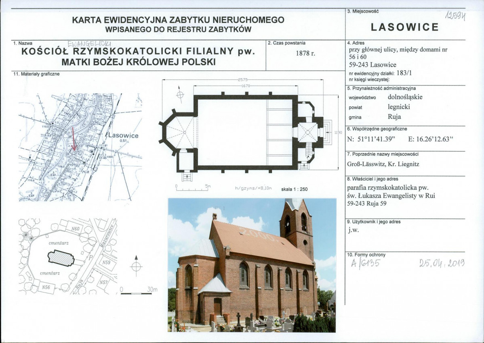The image size is (484, 343).
Task: Open the topographic map of Lasowice
Action: click(x=80, y=147)
